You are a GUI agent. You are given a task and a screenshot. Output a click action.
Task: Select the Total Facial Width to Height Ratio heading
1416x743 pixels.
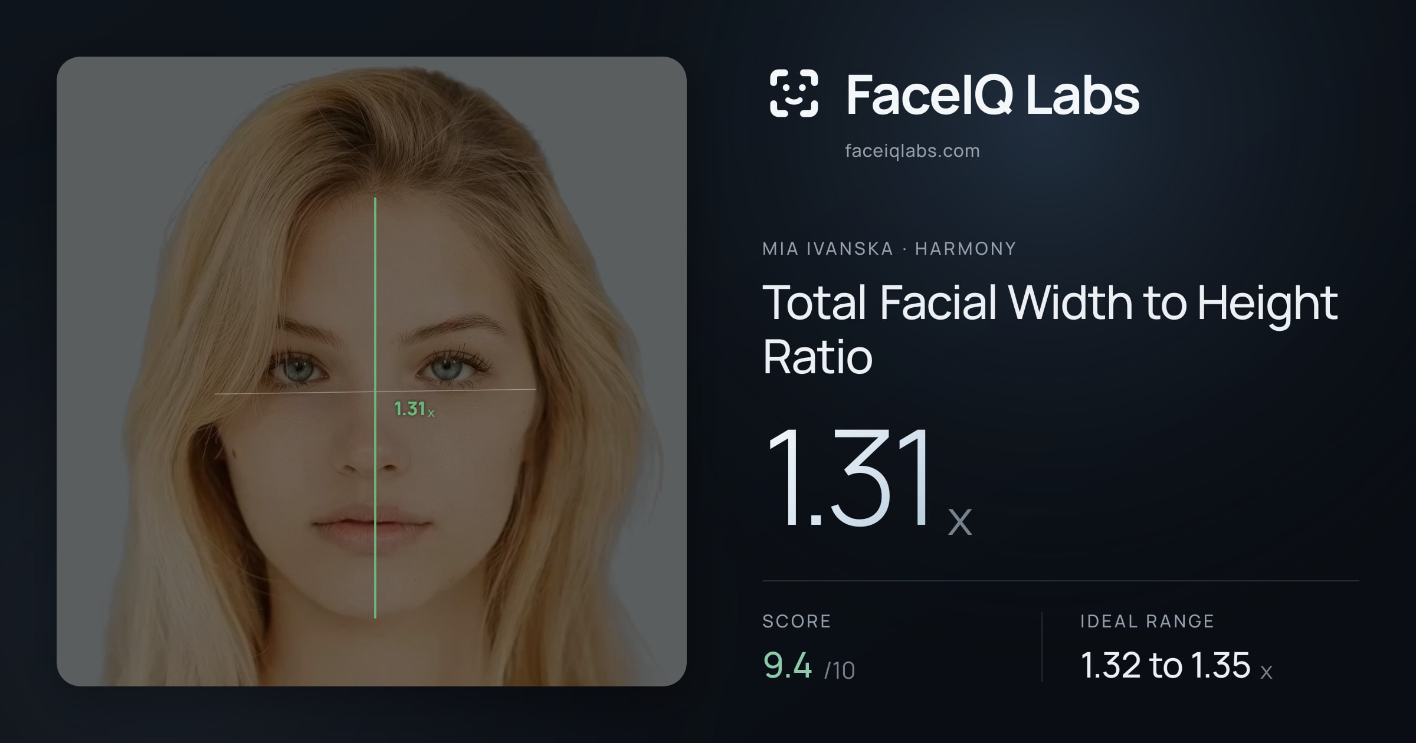(x=1050, y=328)
